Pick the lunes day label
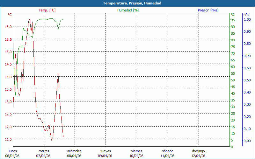This screenshot has width=255, height=159. tap(13, 151)
